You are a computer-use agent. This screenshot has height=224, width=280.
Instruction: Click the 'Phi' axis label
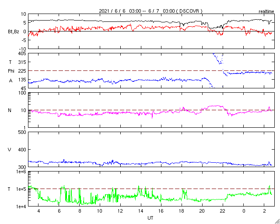[x=11, y=71]
